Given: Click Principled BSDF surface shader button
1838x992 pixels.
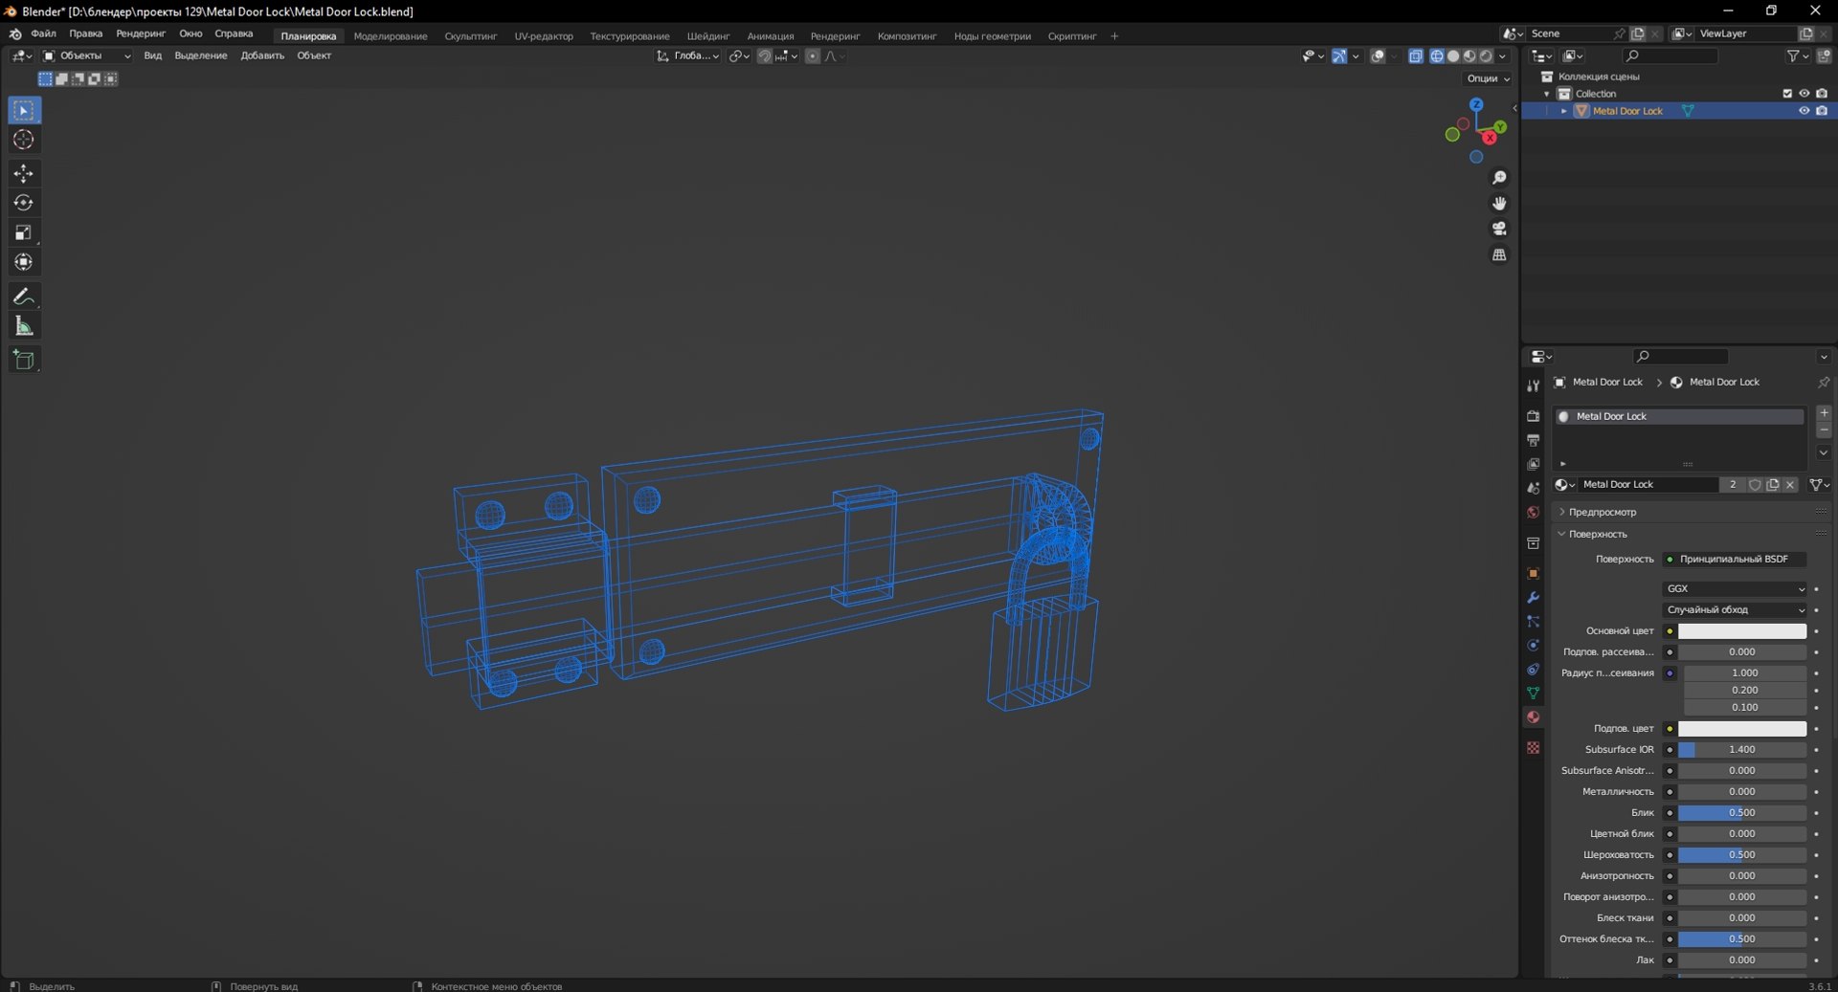Looking at the screenshot, I should pos(1734,560).
